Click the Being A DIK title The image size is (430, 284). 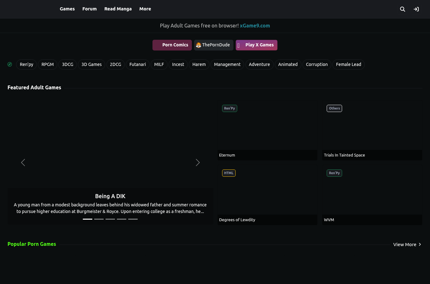click(x=110, y=196)
